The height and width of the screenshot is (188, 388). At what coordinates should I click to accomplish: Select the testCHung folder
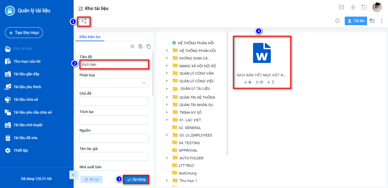pos(184,173)
